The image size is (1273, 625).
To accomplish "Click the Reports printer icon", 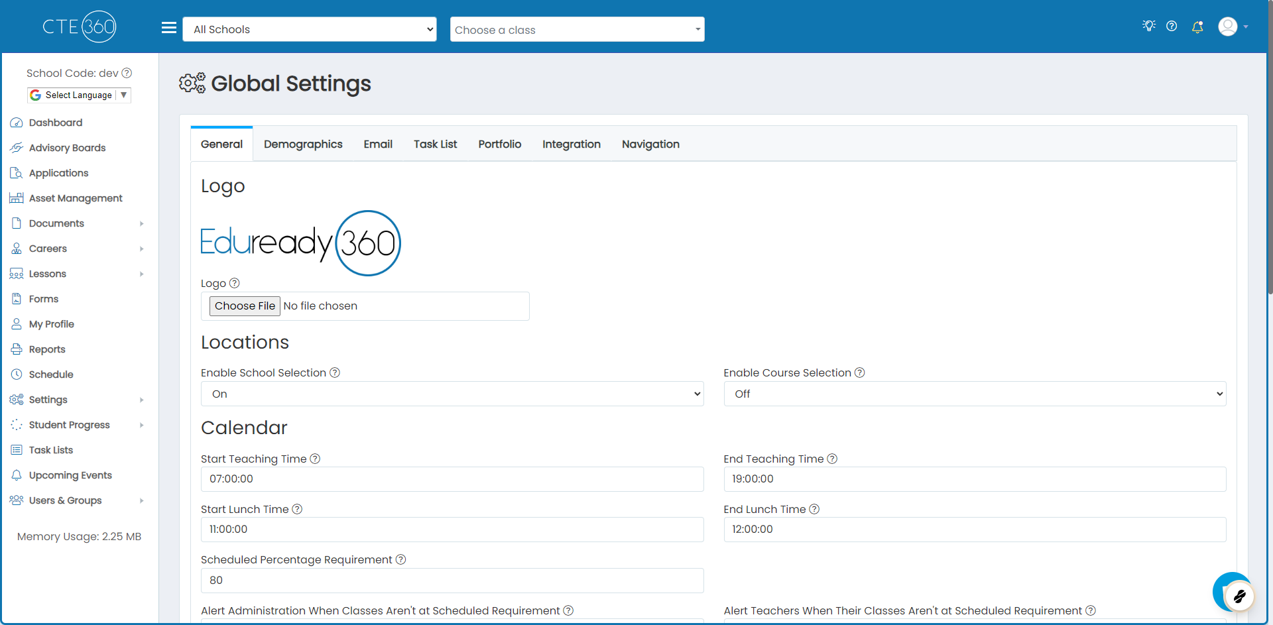I will tap(17, 349).
